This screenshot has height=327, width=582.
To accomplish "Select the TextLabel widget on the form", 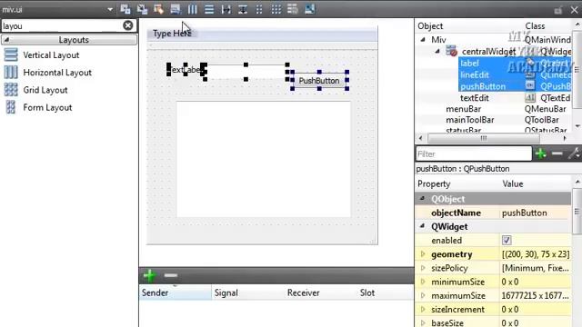I will (x=186, y=69).
